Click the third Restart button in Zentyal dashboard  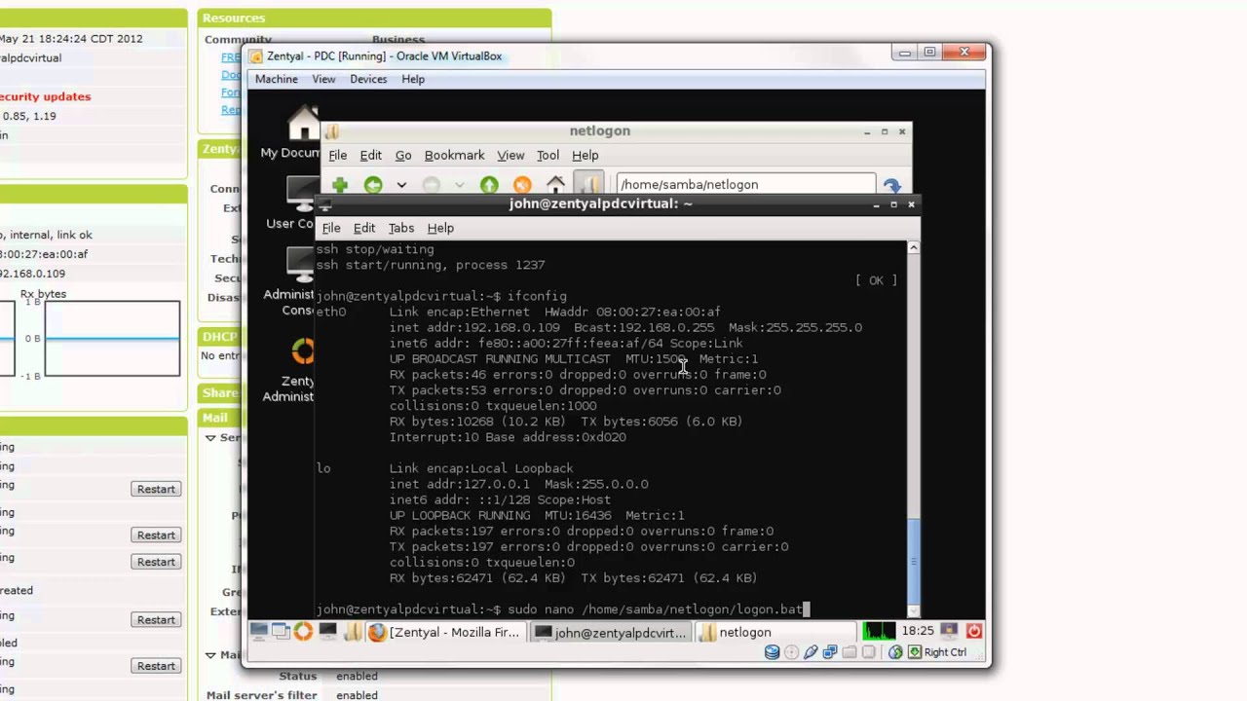pos(156,562)
